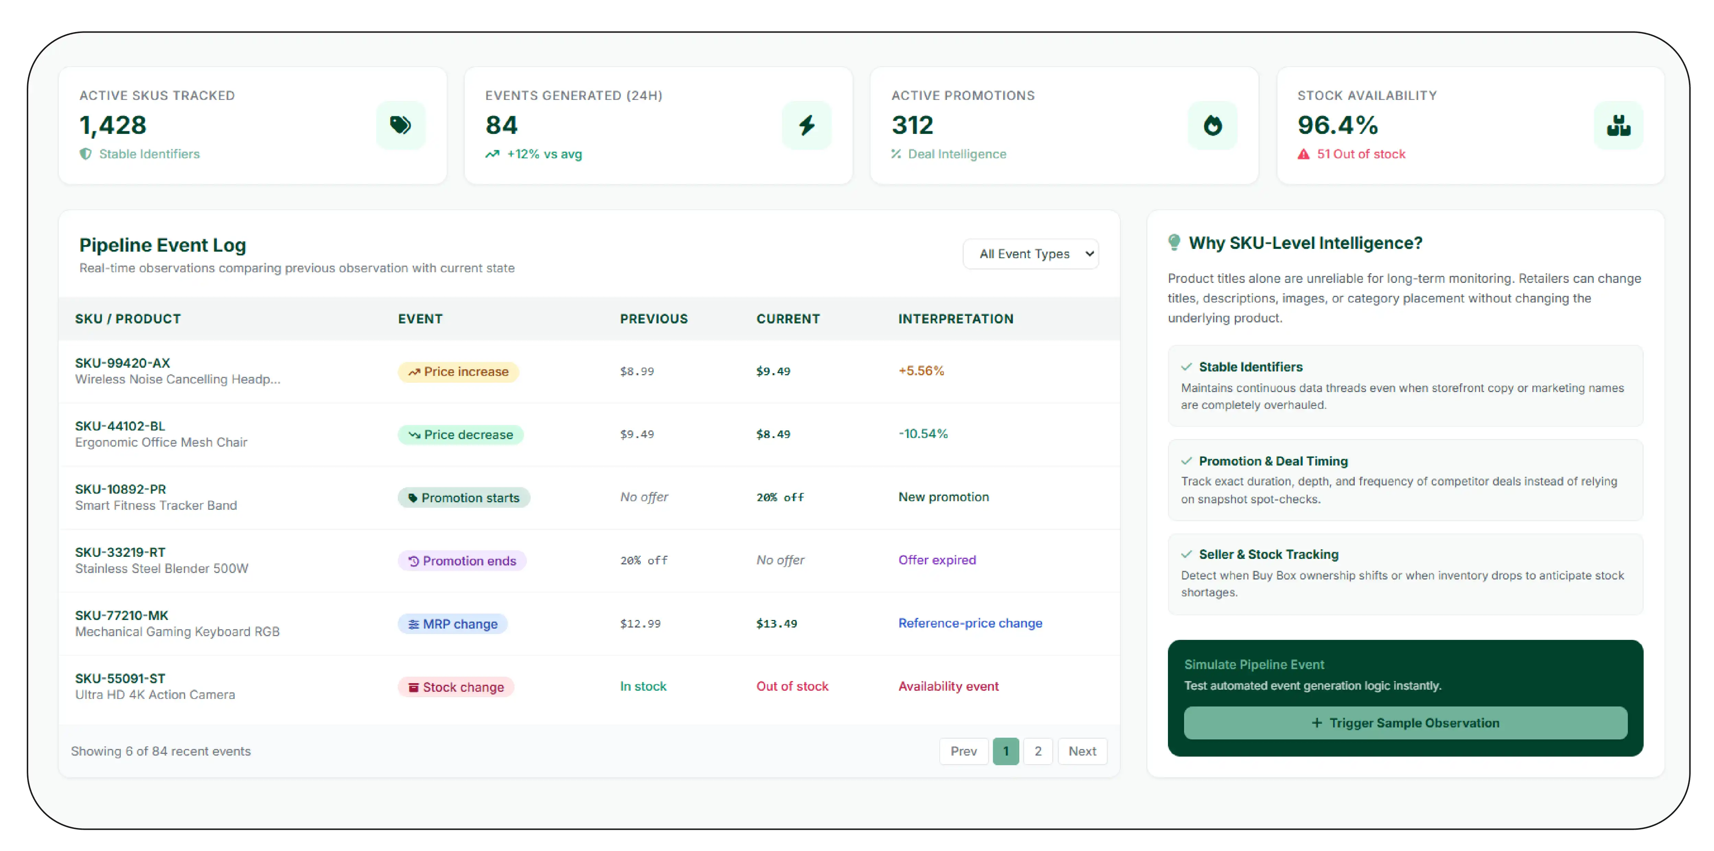Go to the Prev page
Viewport: 1714px width, 851px height.
pos(963,750)
